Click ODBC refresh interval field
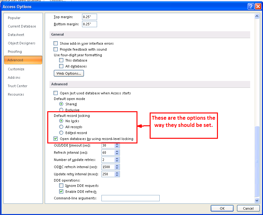Image resolution: width=263 pixels, height=215 pixels. [108, 167]
